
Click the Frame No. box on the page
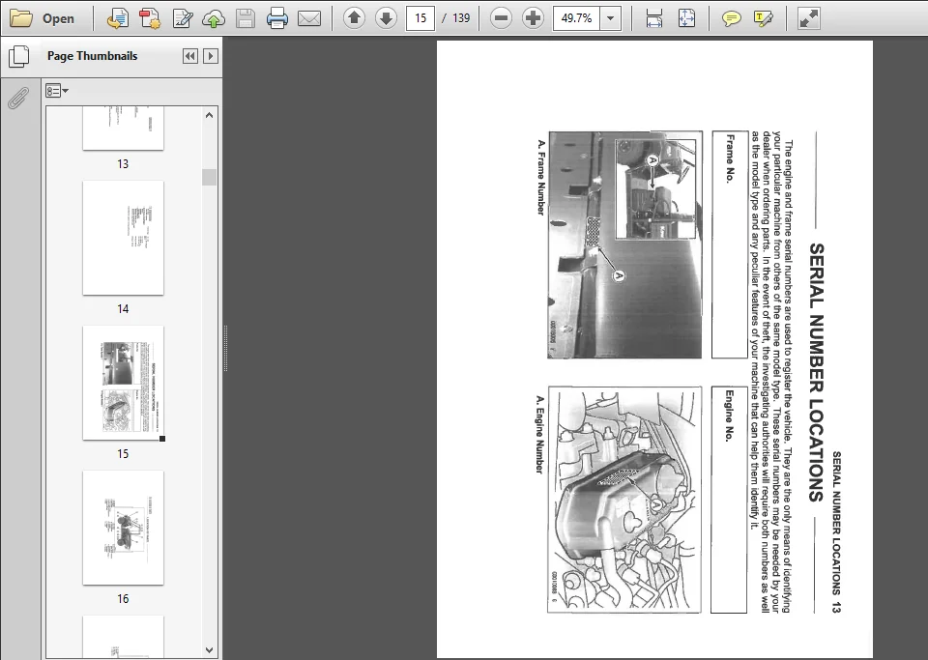click(x=730, y=244)
